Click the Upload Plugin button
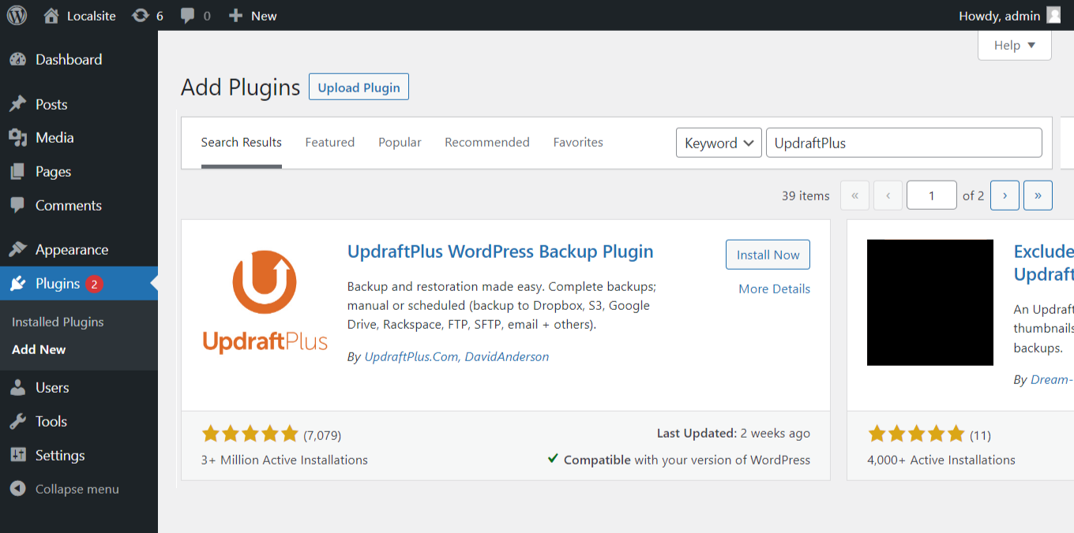The width and height of the screenshot is (1074, 533). click(359, 88)
